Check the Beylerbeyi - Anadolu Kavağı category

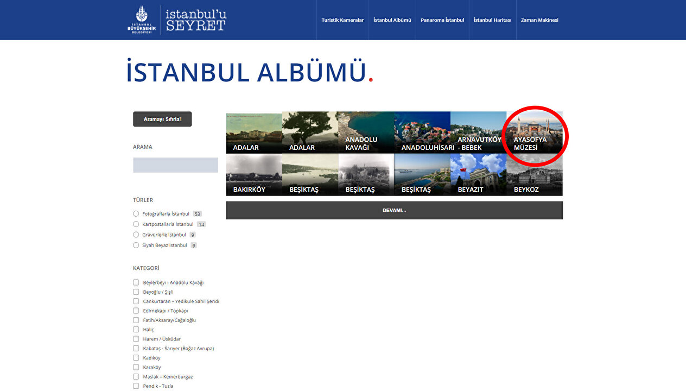tap(136, 282)
